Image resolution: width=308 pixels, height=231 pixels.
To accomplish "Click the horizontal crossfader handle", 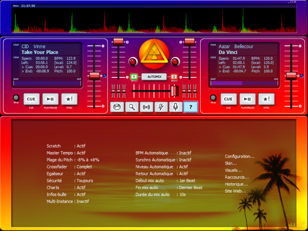I will click(x=174, y=91).
